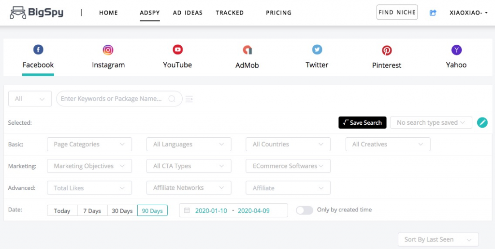
Task: Choose the Twitter platform icon
Action: [x=317, y=50]
